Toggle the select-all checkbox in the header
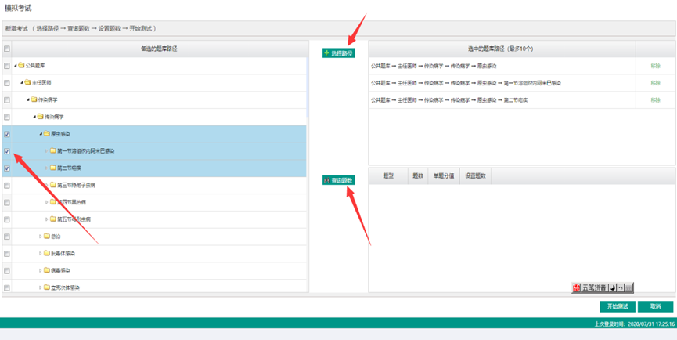The height and width of the screenshot is (340, 677). [x=7, y=49]
